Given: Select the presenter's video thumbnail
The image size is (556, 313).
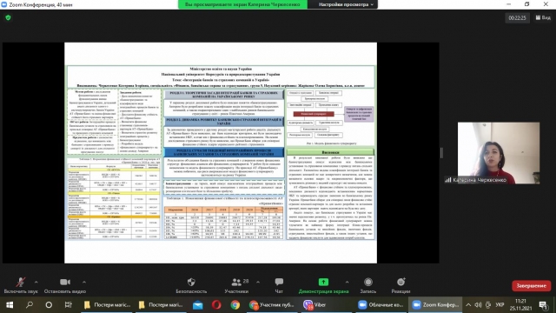Looking at the screenshot, I should 499,153.
